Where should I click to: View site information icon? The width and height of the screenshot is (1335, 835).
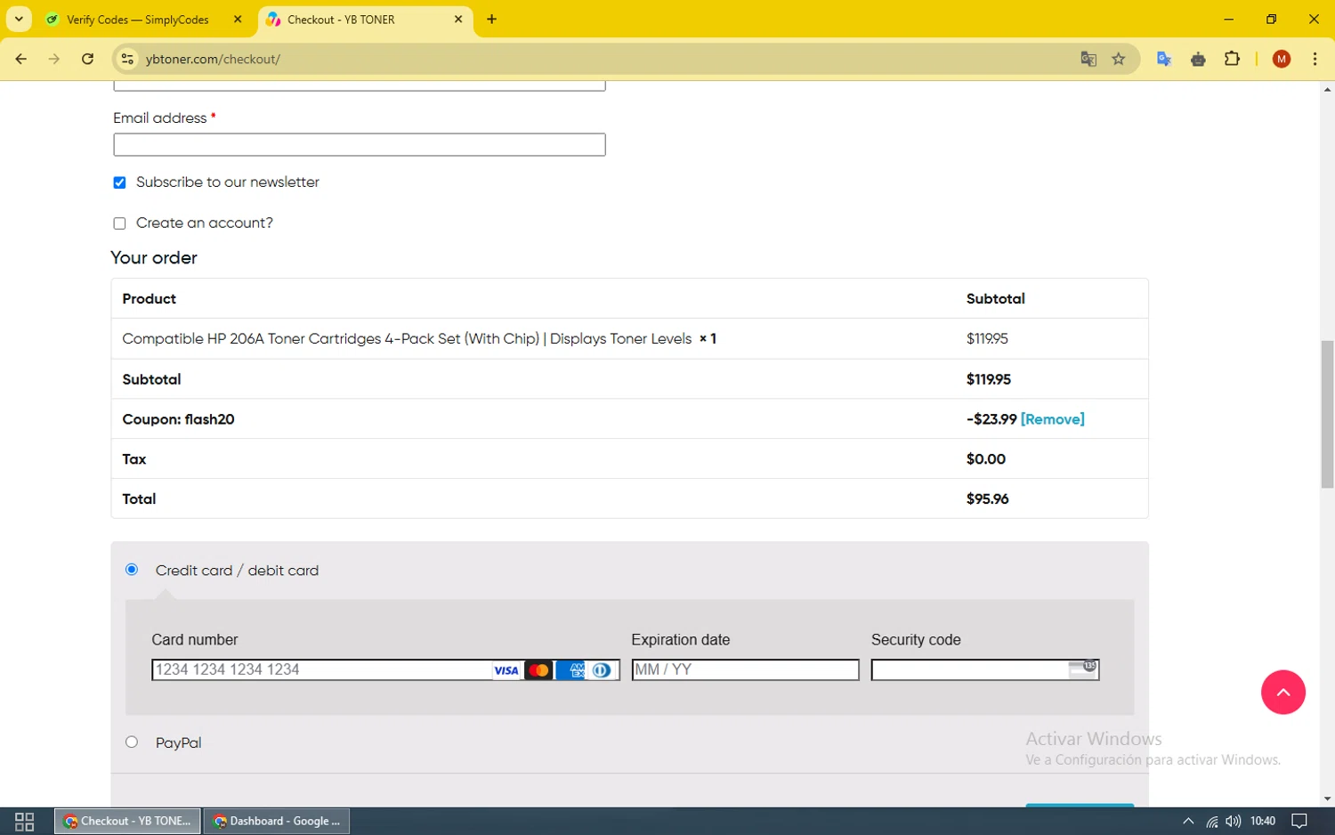coord(127,60)
